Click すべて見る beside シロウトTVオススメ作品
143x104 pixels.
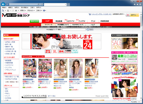click(x=52, y=96)
